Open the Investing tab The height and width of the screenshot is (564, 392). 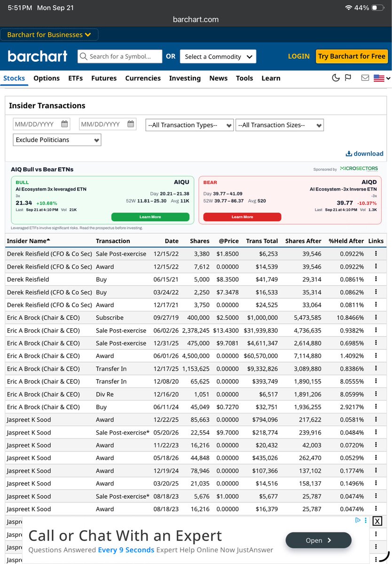pos(185,78)
